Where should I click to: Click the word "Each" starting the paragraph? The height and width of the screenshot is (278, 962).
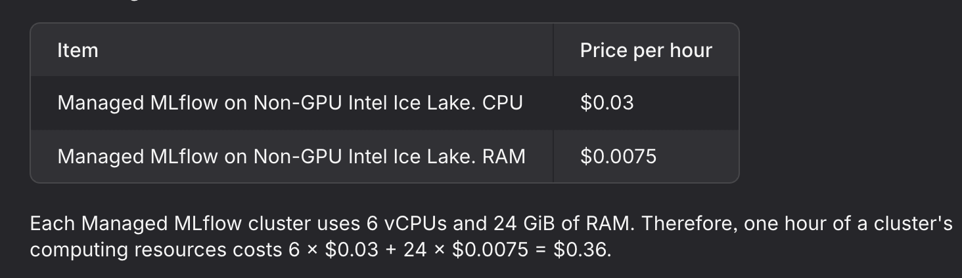pyautogui.click(x=53, y=224)
